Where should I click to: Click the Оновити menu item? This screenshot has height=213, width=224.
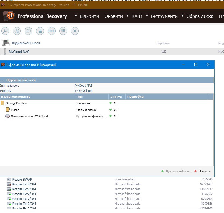(x=114, y=16)
